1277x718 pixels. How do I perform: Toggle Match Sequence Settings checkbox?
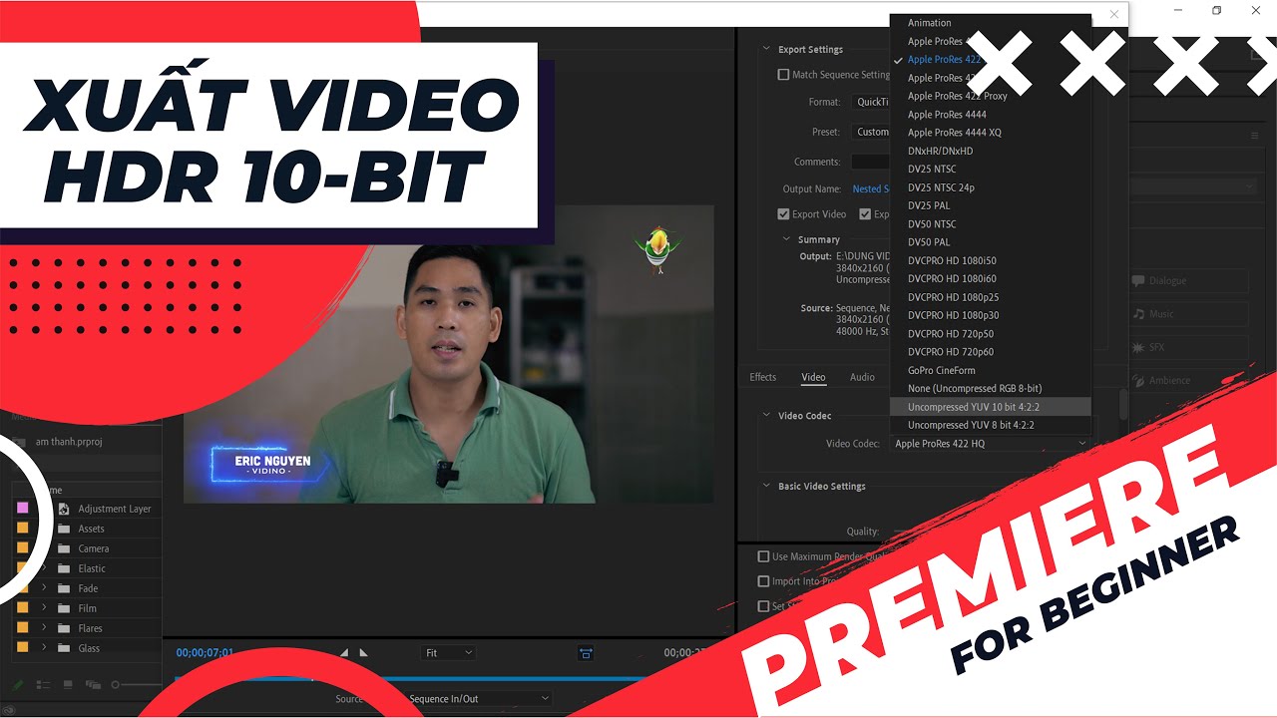(x=783, y=75)
